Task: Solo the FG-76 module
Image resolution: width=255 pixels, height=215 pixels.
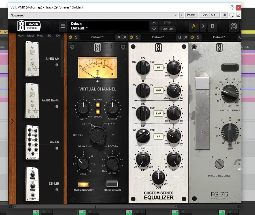Action: pos(198,37)
